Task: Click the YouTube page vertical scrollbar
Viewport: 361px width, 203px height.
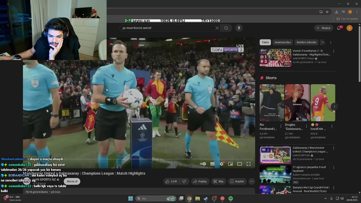Action: pos(359,54)
